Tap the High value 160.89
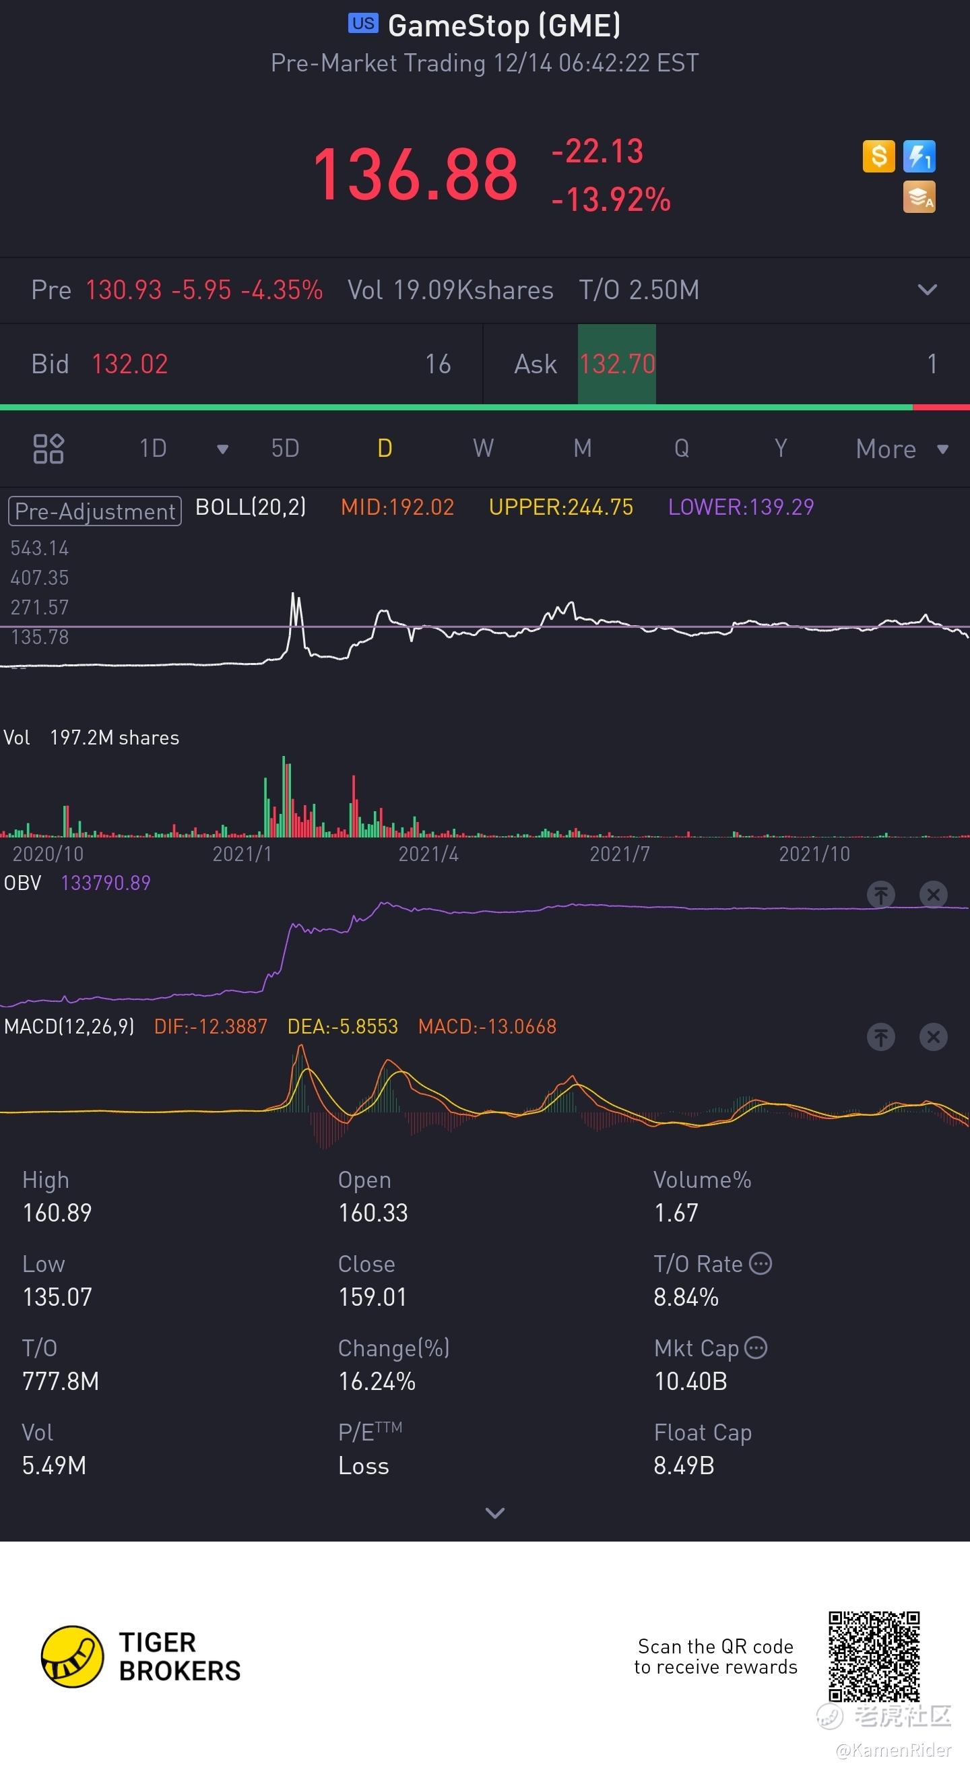Viewport: 970px width, 1772px height. coord(57,1212)
